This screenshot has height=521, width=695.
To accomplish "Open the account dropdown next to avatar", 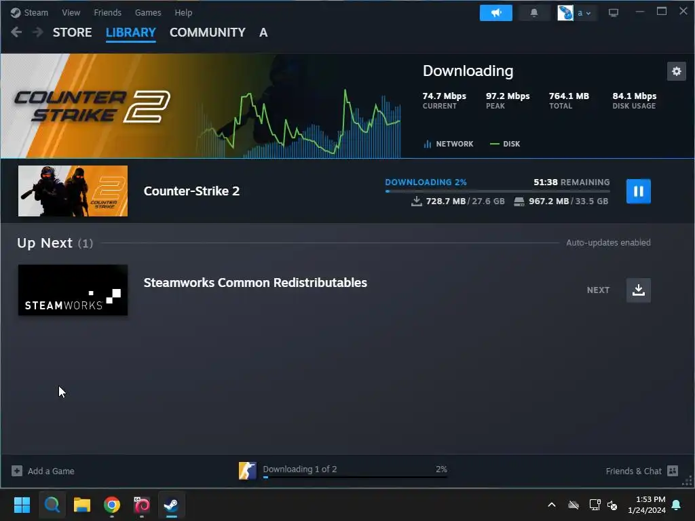I will click(x=584, y=13).
